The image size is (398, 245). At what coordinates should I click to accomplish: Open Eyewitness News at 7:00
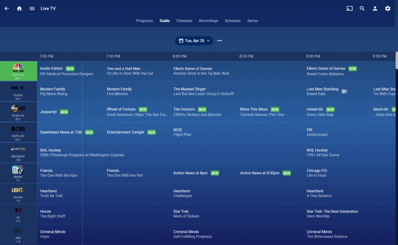tap(70, 132)
